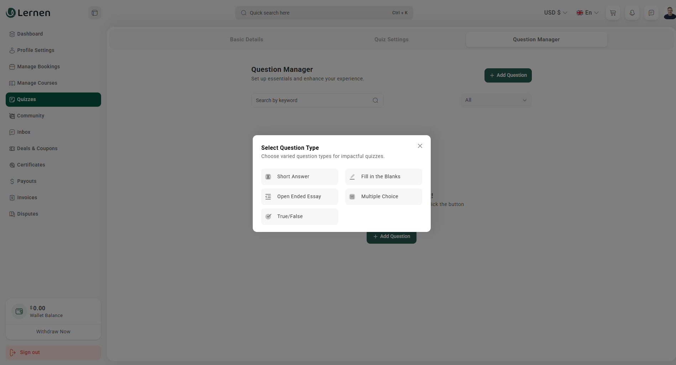The height and width of the screenshot is (365, 676).
Task: Select Short Answer question type
Action: pos(299,177)
